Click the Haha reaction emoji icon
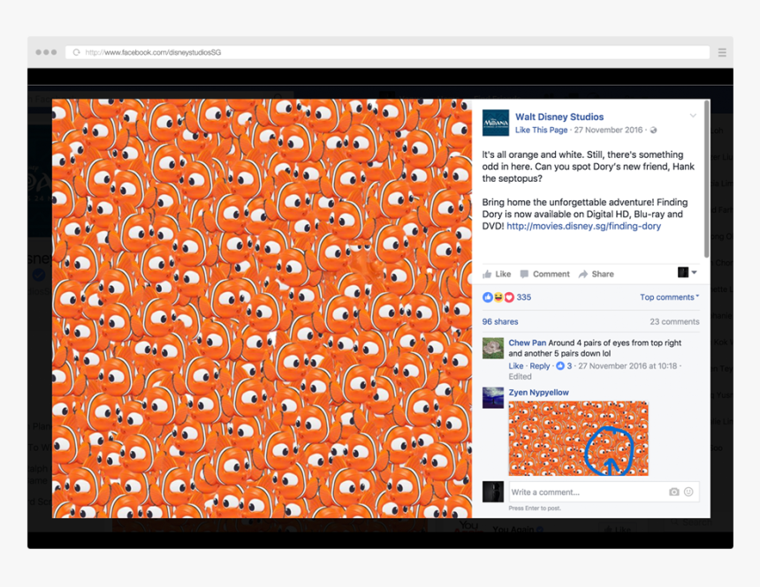760x587 pixels. point(498,297)
